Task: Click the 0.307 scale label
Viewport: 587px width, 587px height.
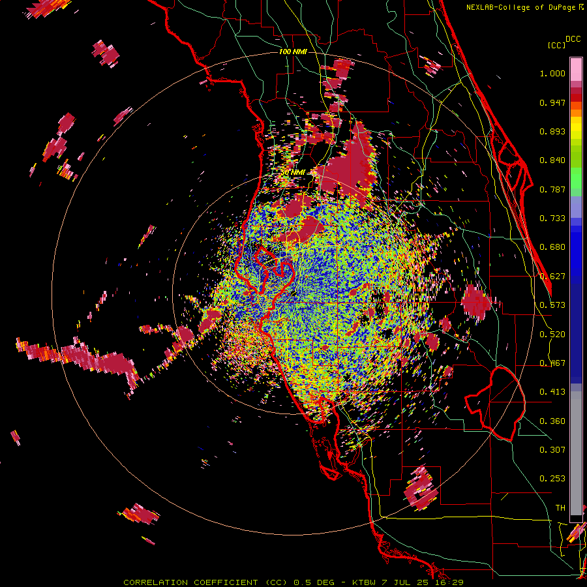Action: click(552, 450)
